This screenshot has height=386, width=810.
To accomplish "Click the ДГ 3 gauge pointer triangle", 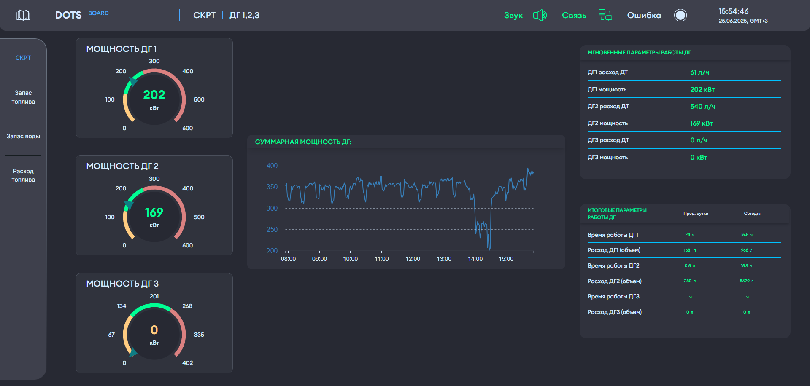I will point(133,352).
